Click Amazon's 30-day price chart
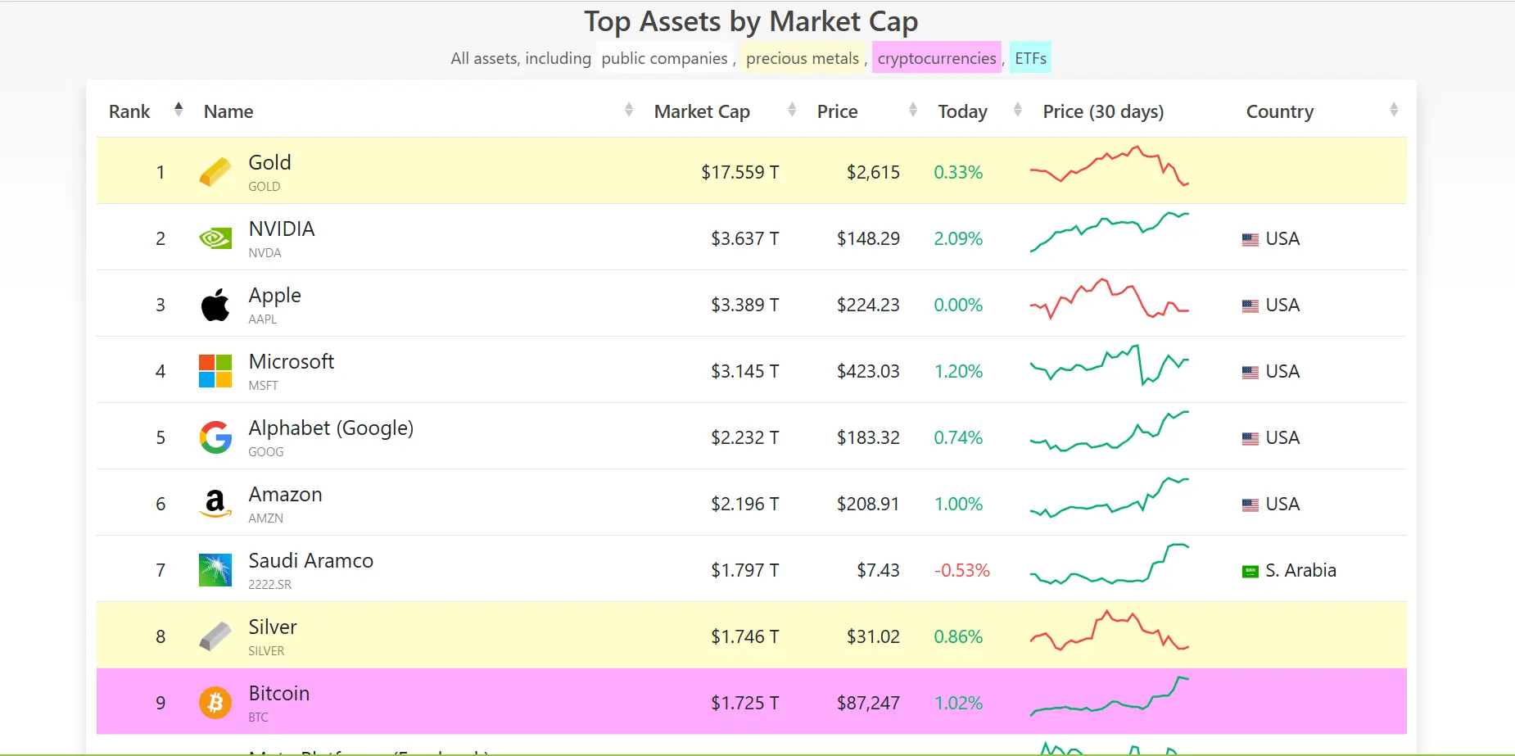Image resolution: width=1515 pixels, height=756 pixels. pos(1110,498)
